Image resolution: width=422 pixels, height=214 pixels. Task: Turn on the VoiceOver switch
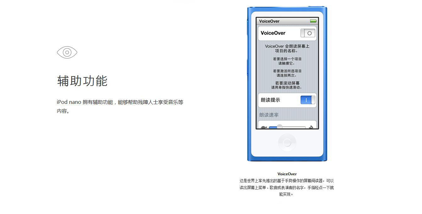click(x=308, y=33)
